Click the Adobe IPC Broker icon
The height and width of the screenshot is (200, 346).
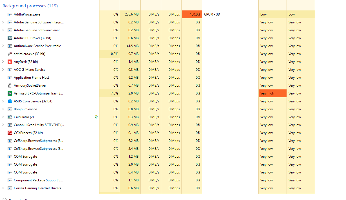pos(10,38)
